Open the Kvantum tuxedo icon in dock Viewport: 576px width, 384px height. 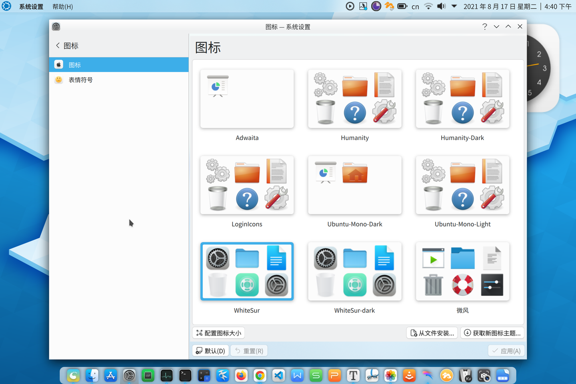pyautogui.click(x=465, y=375)
